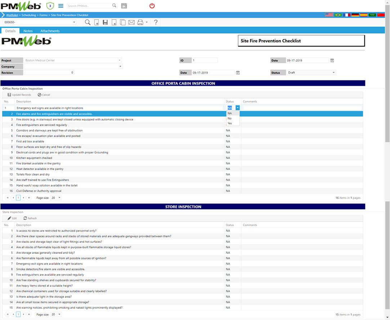Screen dimensions: 390x320
Task: Open the shield notifications badge
Action: pyautogui.click(x=50, y=6)
